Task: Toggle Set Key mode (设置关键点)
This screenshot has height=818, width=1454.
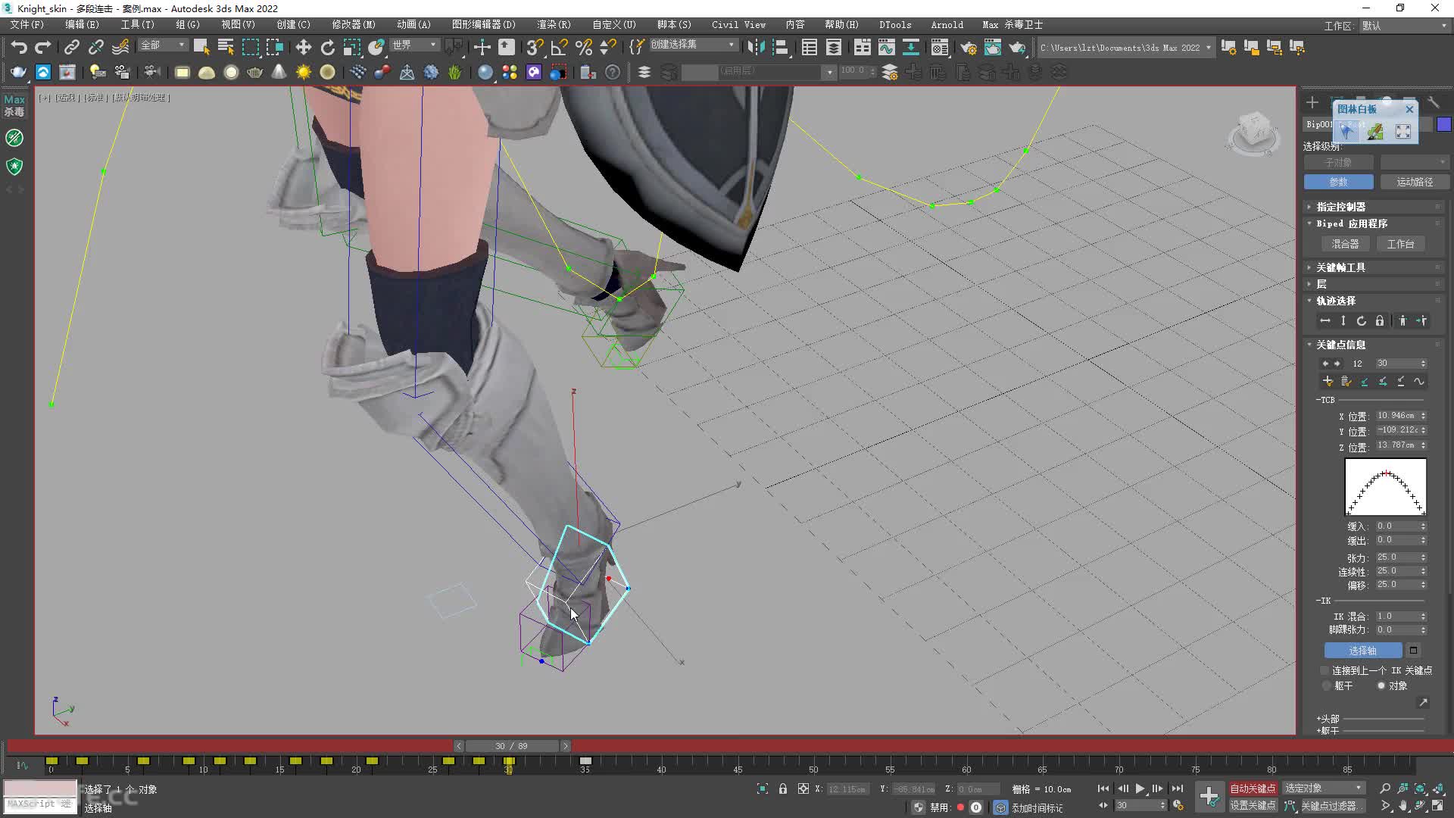Action: coord(1253,806)
